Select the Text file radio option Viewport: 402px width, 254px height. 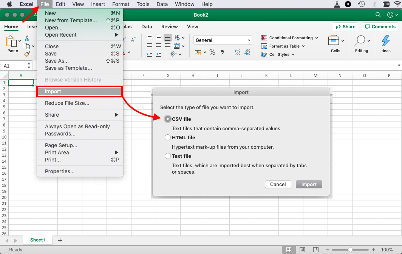tap(168, 156)
